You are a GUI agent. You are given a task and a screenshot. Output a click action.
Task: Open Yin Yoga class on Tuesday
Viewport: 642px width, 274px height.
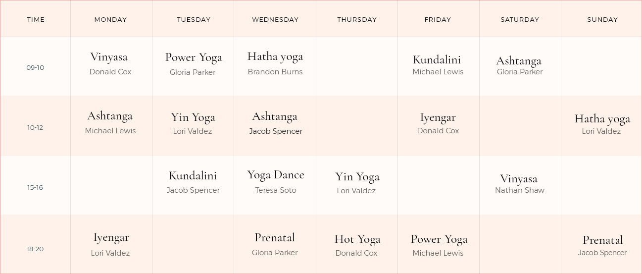point(193,118)
